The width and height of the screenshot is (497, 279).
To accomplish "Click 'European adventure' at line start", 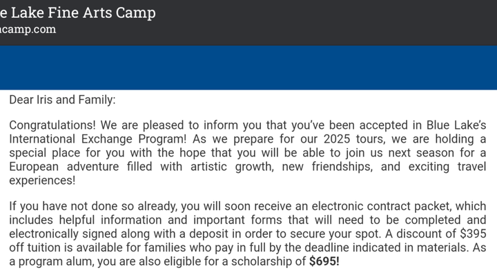I will [64, 167].
